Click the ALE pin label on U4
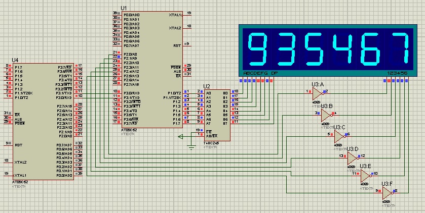 tap(18, 119)
